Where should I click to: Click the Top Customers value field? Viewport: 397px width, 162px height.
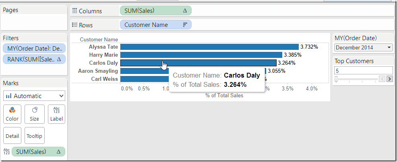click(362, 70)
